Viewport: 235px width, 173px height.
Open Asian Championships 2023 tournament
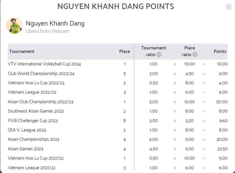(x=34, y=139)
